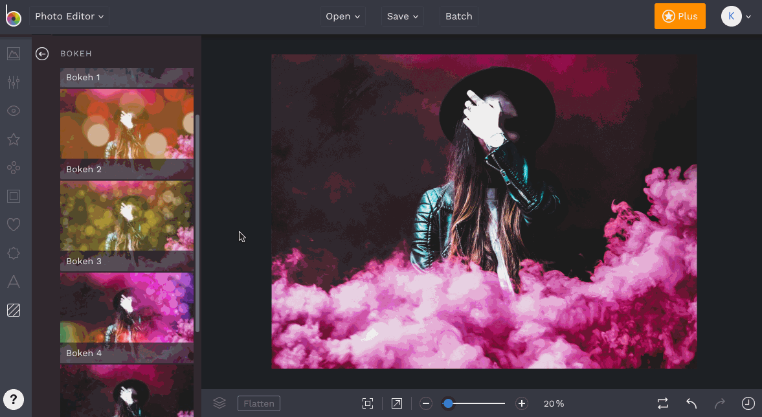The width and height of the screenshot is (762, 417).
Task: Click the zoom in plus button
Action: (521, 403)
